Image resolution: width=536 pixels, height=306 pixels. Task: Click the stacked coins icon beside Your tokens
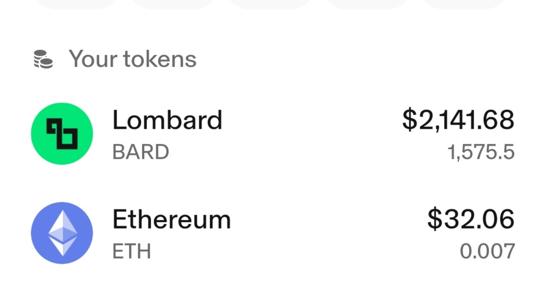coord(43,59)
